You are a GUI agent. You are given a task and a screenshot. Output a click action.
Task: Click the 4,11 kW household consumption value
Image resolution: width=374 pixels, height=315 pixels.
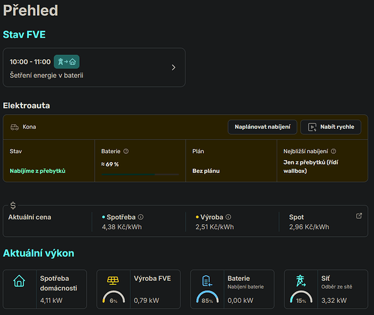(52, 301)
